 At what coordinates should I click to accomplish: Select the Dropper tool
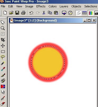coord(3,69)
